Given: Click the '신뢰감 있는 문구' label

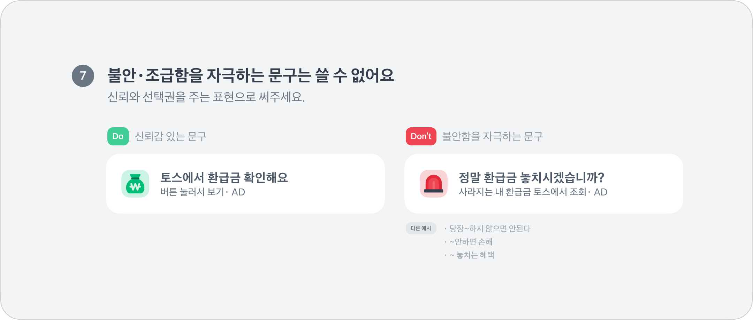Looking at the screenshot, I should pos(170,136).
